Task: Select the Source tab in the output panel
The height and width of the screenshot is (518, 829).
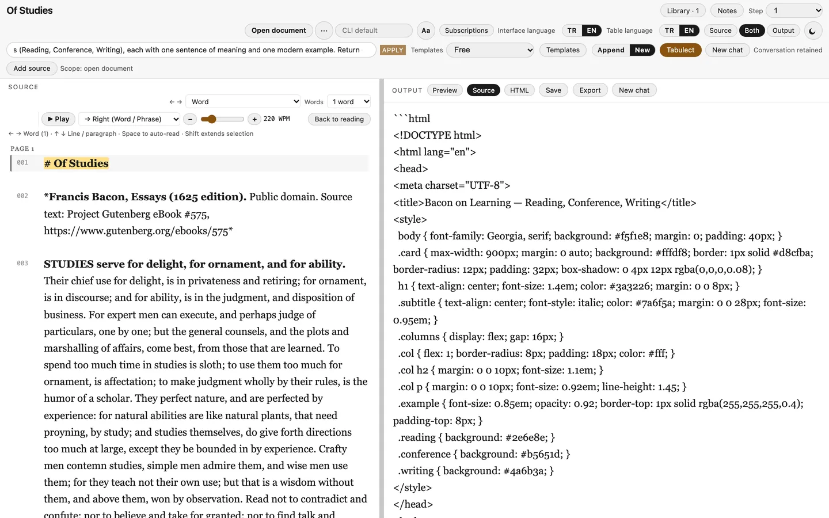Action: (484, 90)
